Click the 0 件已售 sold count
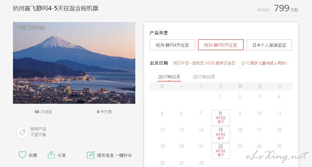The width and height of the screenshot is (312, 167). (104, 112)
